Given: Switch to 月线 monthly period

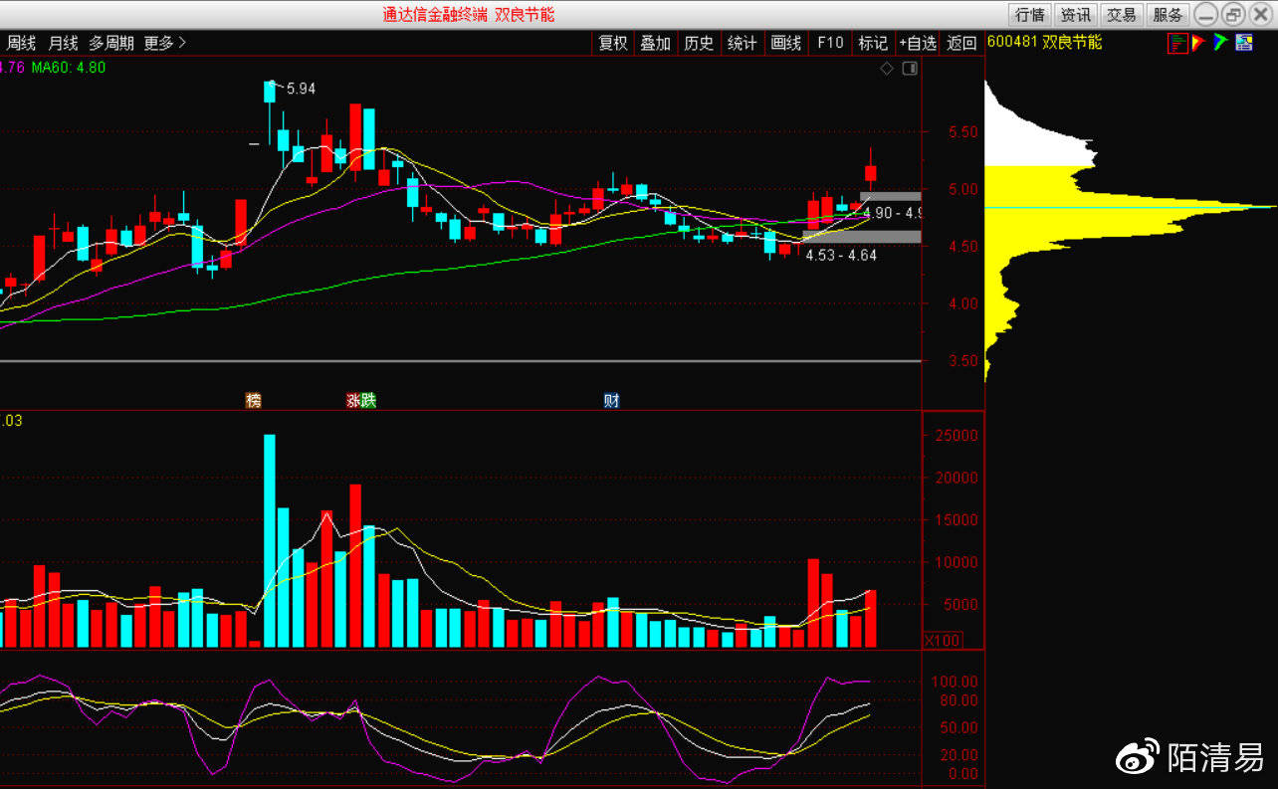Looking at the screenshot, I should (63, 43).
